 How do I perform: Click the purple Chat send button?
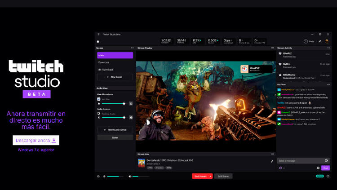325,168
